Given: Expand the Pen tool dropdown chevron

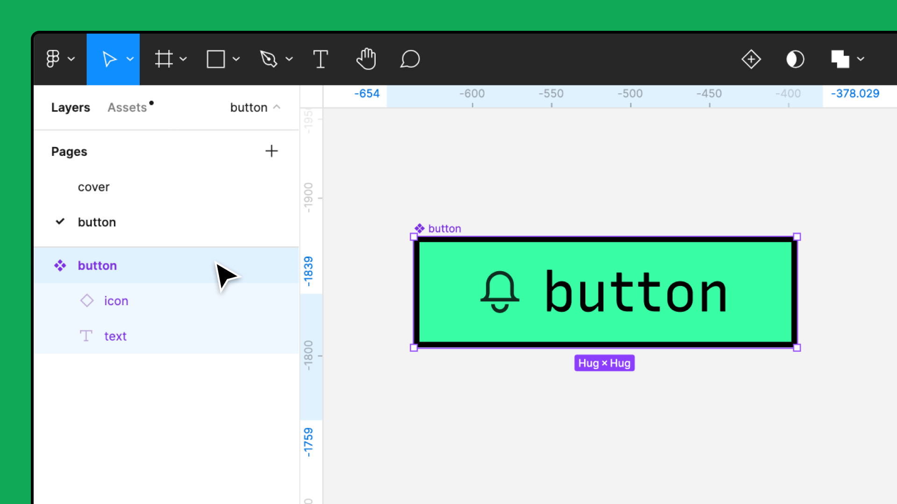Looking at the screenshot, I should [289, 59].
